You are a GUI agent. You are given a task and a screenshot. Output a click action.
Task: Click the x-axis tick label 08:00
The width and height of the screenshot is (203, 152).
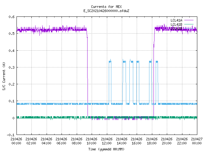pos(76,143)
